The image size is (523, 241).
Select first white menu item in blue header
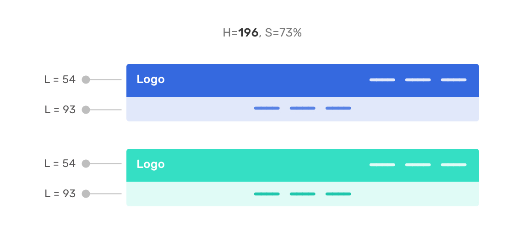click(x=382, y=80)
